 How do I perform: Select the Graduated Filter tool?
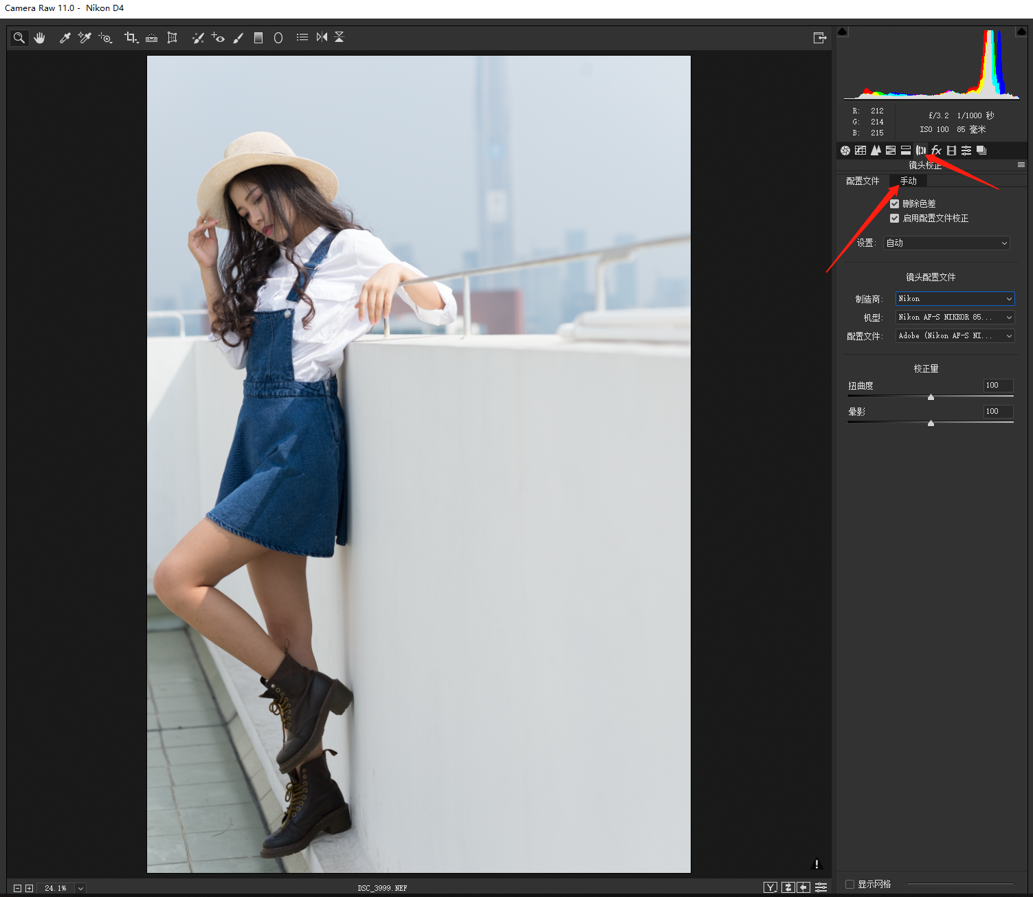point(258,38)
